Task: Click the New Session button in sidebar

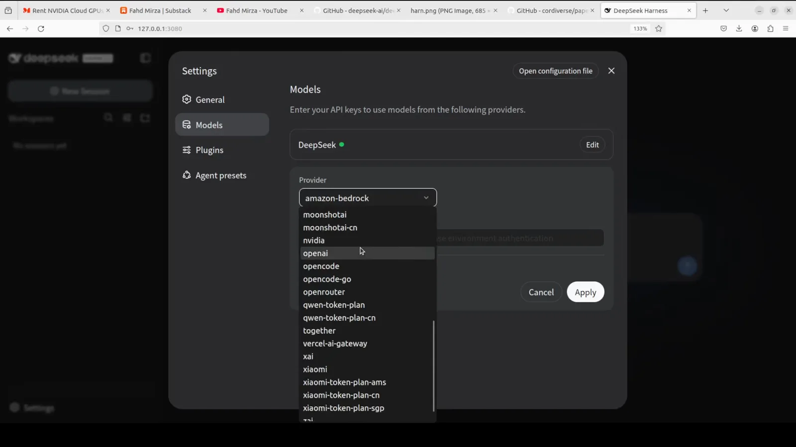Action: coord(80,91)
